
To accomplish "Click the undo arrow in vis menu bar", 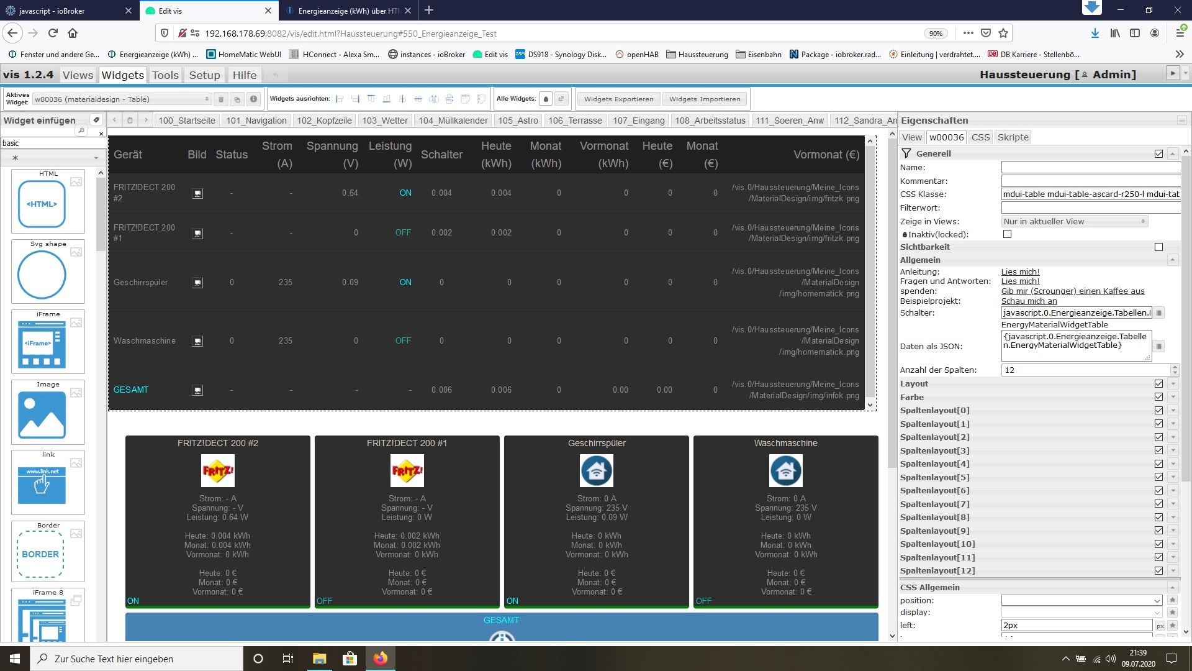I will click(x=275, y=75).
